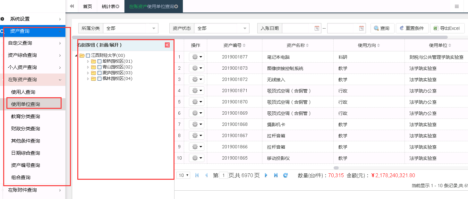Click the page number input field
The width and height of the screenshot is (468, 199).
coord(223,176)
